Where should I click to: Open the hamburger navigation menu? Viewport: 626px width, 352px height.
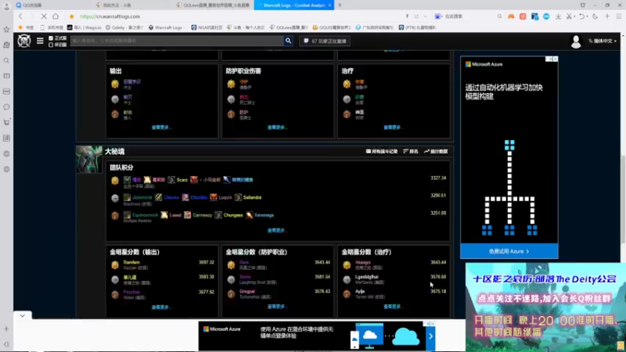pos(40,41)
